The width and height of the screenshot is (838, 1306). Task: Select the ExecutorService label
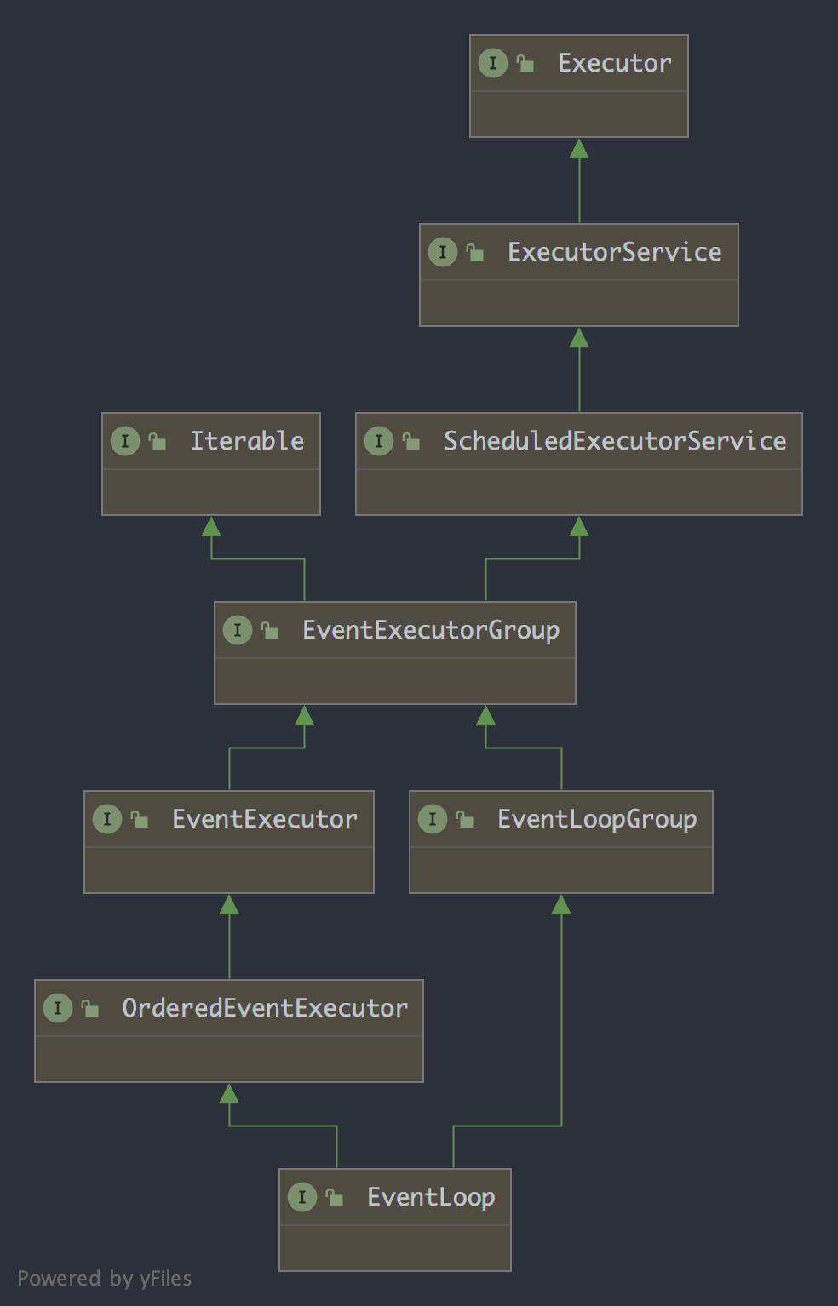pos(615,252)
